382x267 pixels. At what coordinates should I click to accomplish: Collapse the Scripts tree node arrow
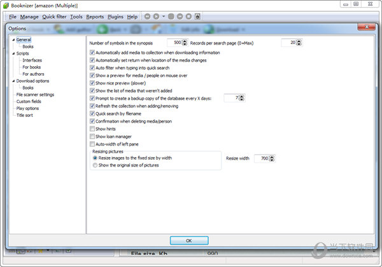tap(13, 53)
